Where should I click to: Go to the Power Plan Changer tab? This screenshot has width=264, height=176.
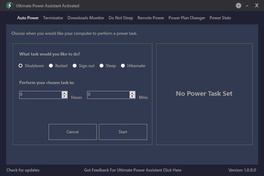click(x=187, y=18)
